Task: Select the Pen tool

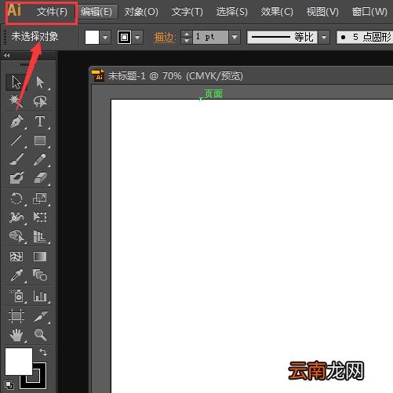Action: pos(16,122)
